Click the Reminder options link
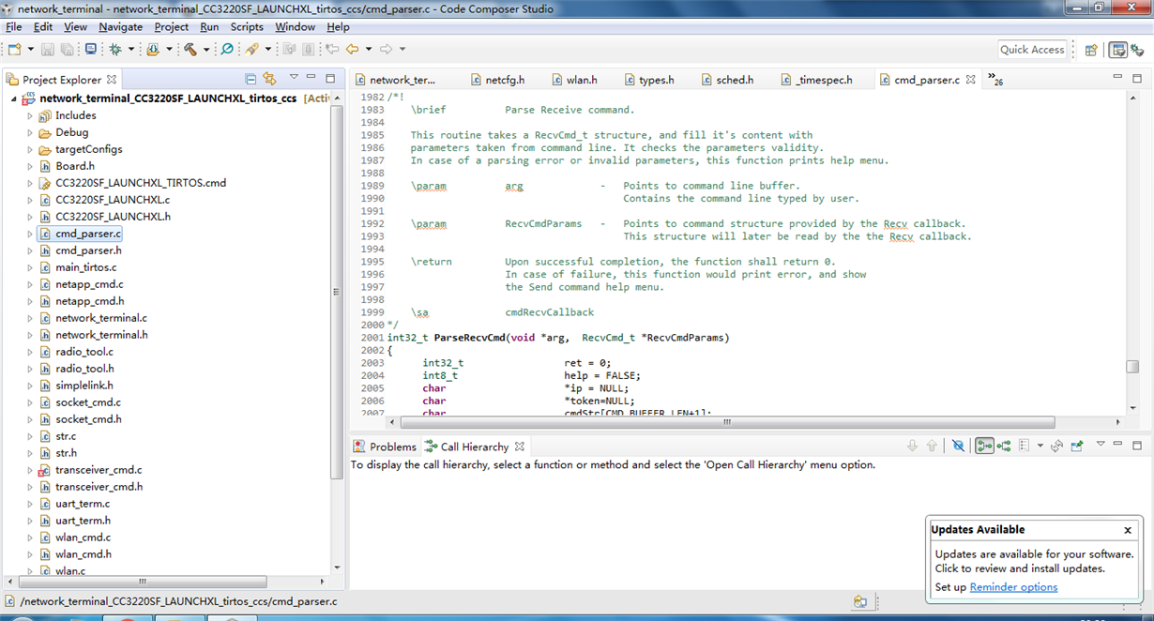The width and height of the screenshot is (1154, 621). [x=1013, y=587]
